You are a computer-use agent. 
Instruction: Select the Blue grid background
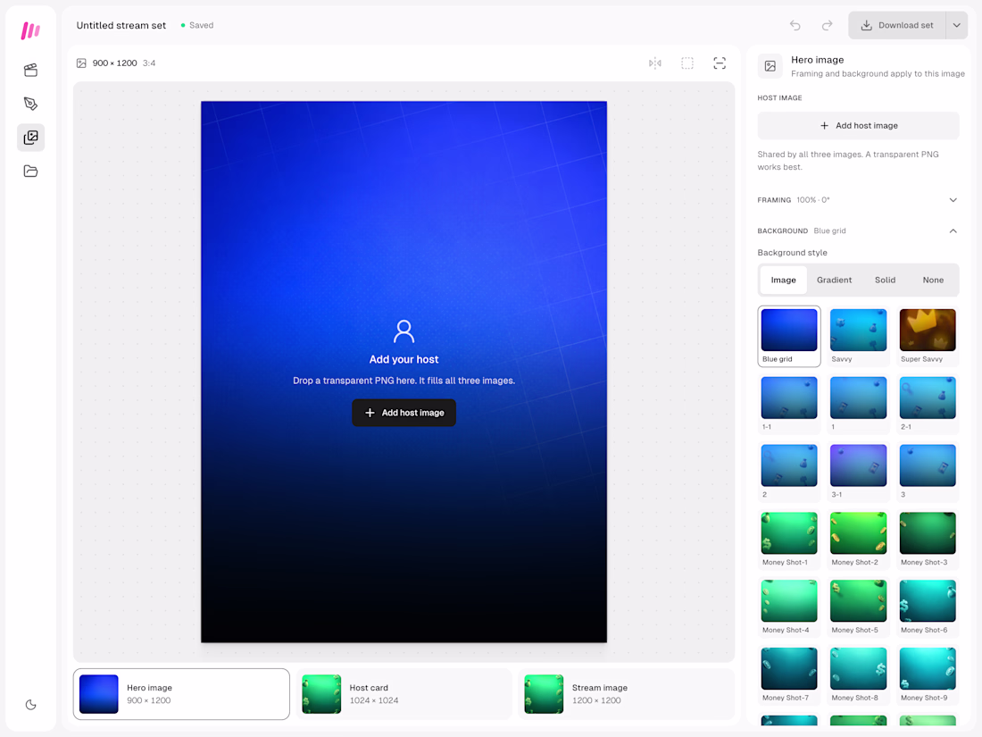pyautogui.click(x=789, y=337)
